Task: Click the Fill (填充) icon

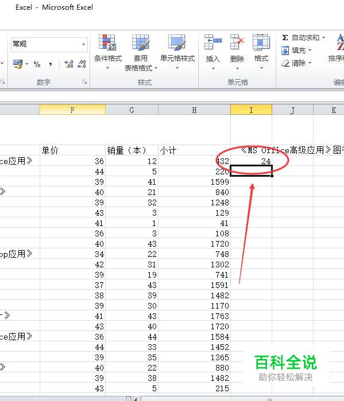Action: 285,50
